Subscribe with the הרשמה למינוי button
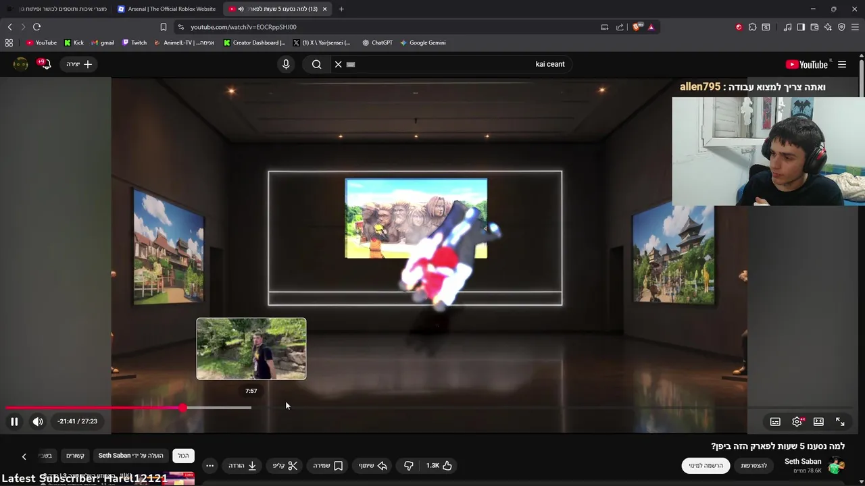The image size is (865, 486). pos(706,465)
